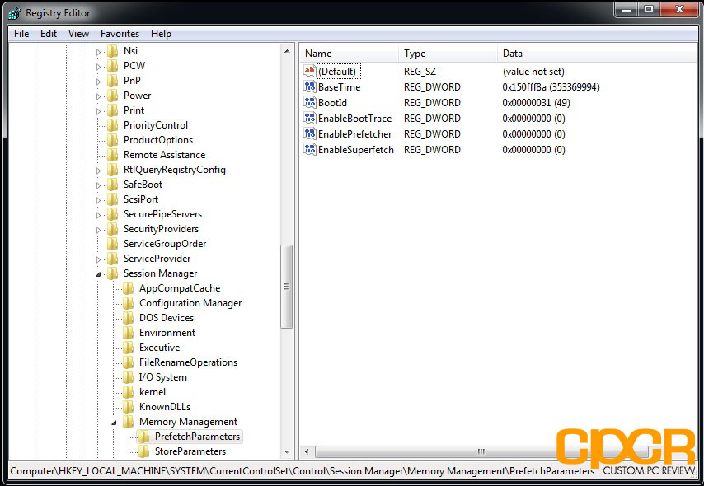Click the tree scrollbar down arrow
Viewport: 704px width, 486px height.
click(286, 451)
